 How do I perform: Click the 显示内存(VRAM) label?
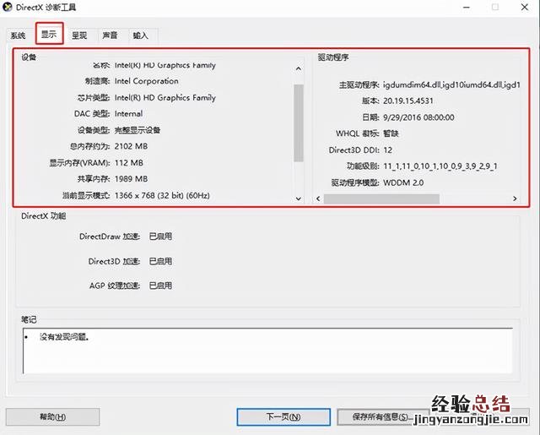click(x=79, y=163)
